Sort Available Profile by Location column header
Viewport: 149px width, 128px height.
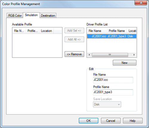46,31
